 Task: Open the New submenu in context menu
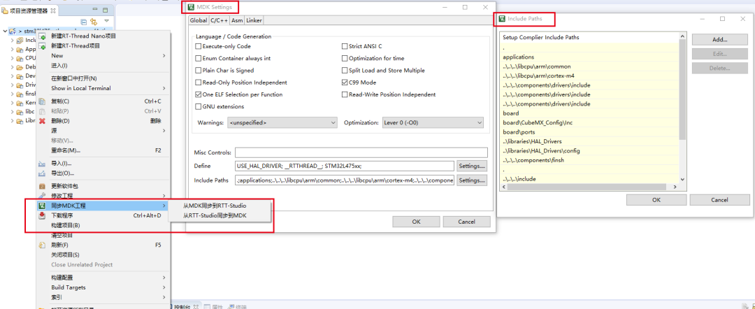(x=103, y=56)
